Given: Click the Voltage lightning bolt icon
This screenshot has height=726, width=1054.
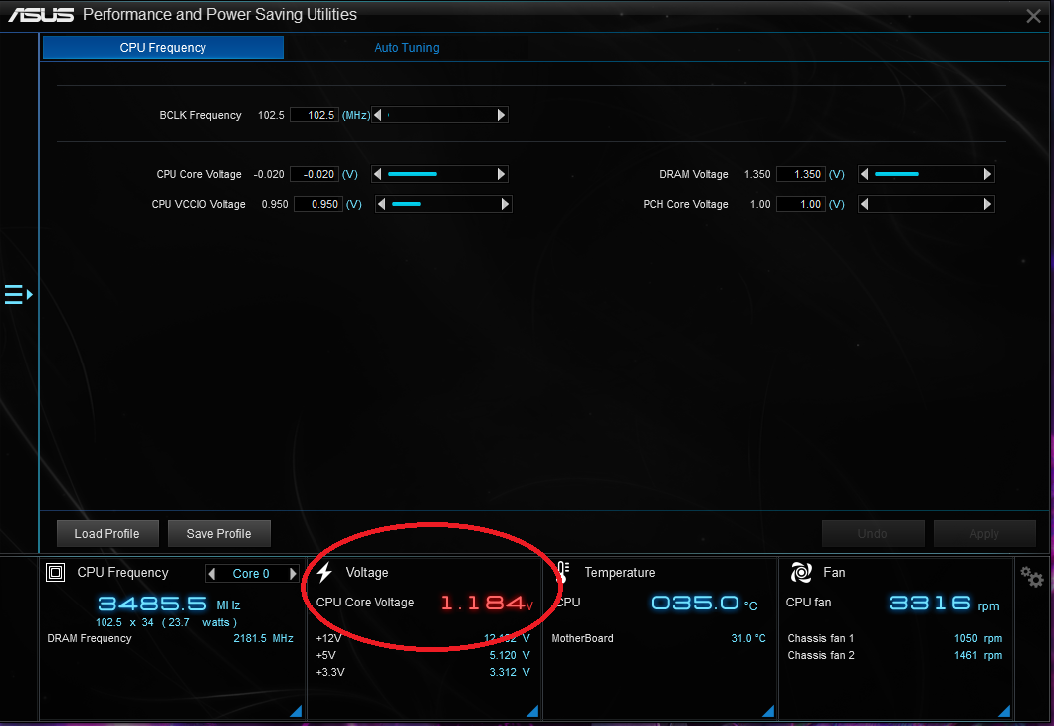Looking at the screenshot, I should (325, 572).
